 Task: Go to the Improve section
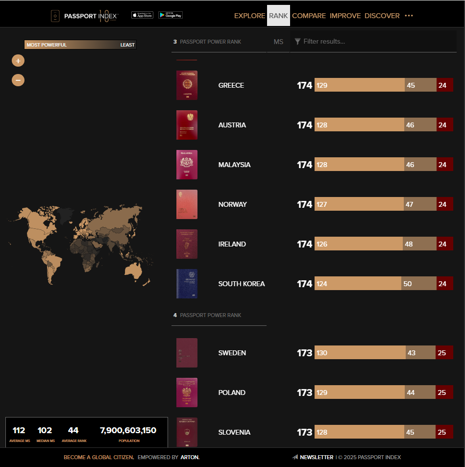(x=345, y=16)
